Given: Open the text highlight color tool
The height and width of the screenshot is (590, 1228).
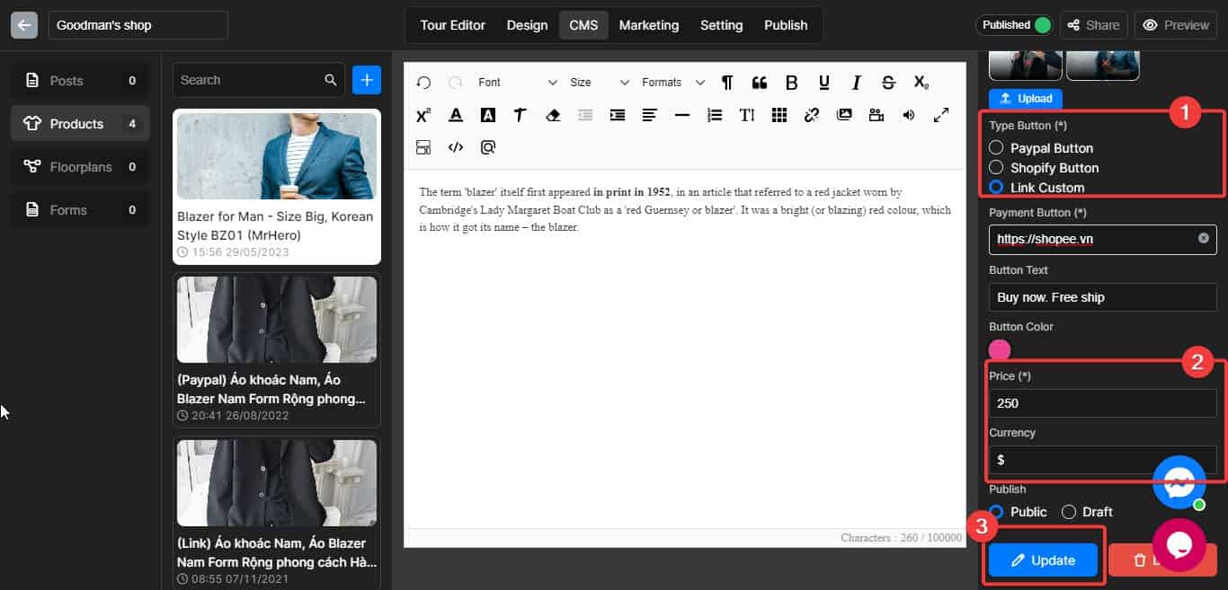Looking at the screenshot, I should pyautogui.click(x=488, y=115).
